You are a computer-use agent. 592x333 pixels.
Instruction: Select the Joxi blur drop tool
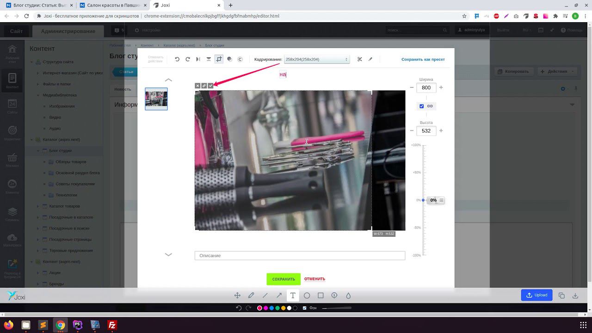348,296
